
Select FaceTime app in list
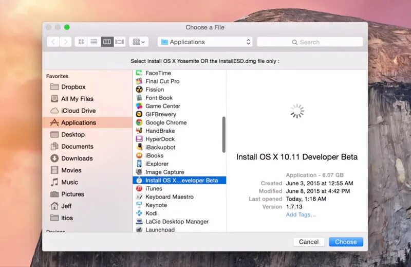pos(179,73)
